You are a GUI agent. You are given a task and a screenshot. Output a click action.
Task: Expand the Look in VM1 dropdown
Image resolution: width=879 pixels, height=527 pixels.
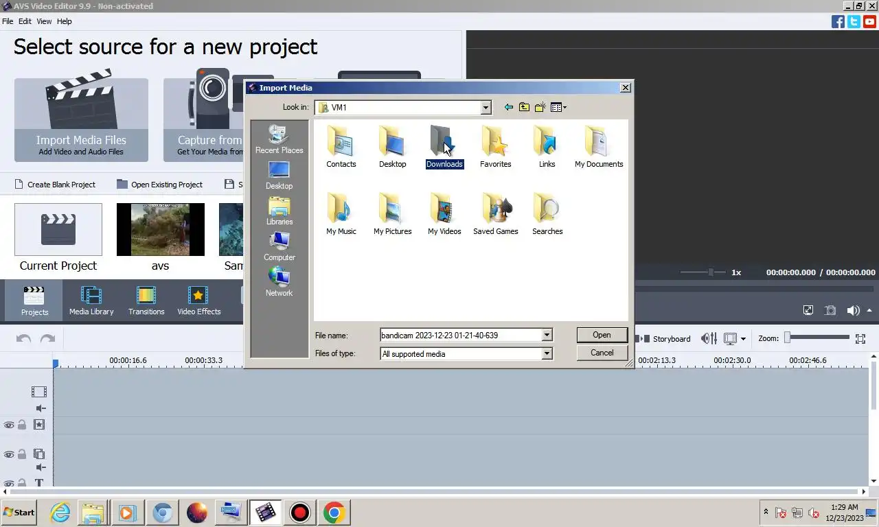click(x=486, y=107)
